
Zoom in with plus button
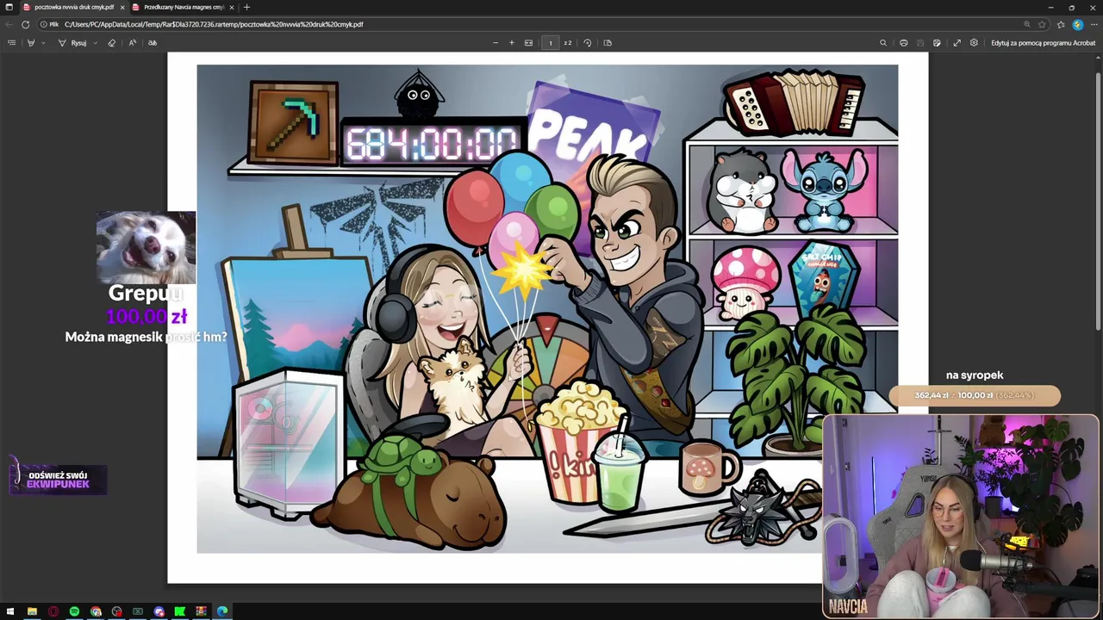(x=511, y=42)
